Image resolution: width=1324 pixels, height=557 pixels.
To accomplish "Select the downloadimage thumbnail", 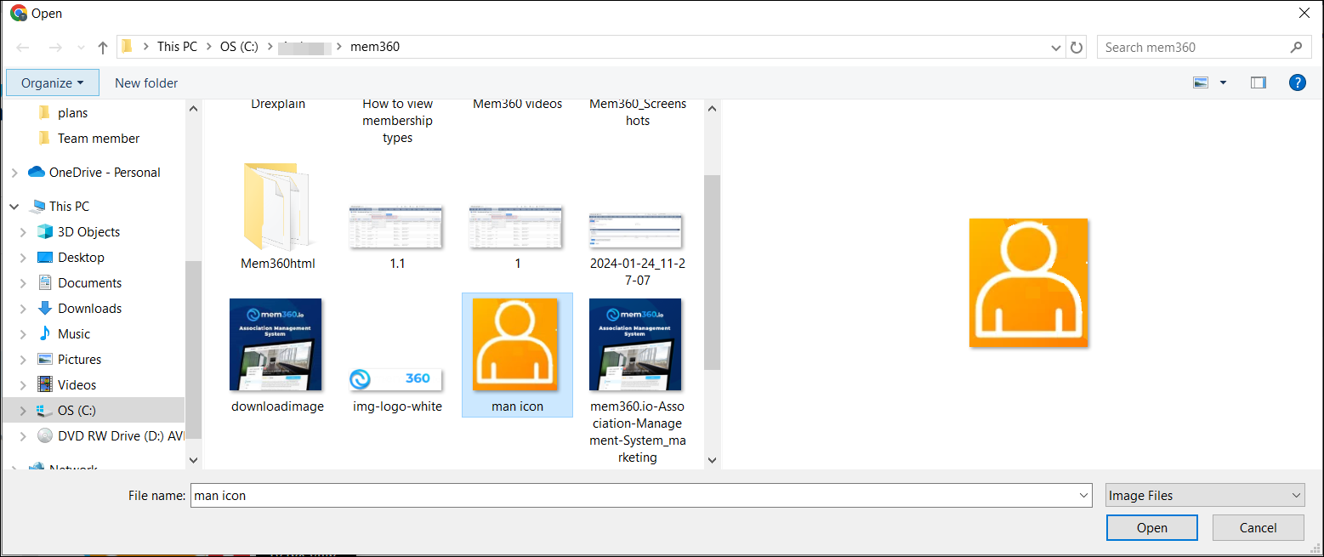I will tap(276, 344).
